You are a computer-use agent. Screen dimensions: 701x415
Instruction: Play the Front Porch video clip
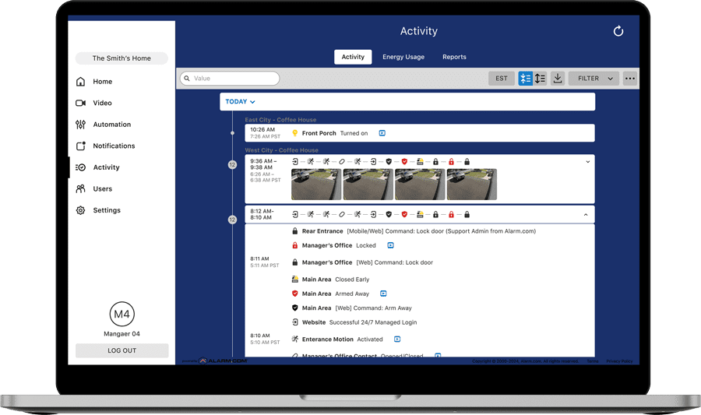382,133
